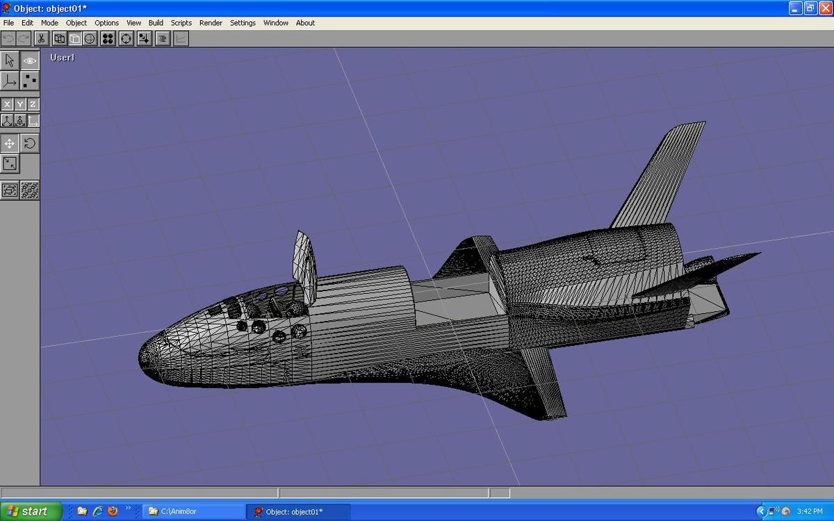Viewport: 834px width, 521px height.
Task: Toggle the X axis constraint
Action: [x=7, y=104]
